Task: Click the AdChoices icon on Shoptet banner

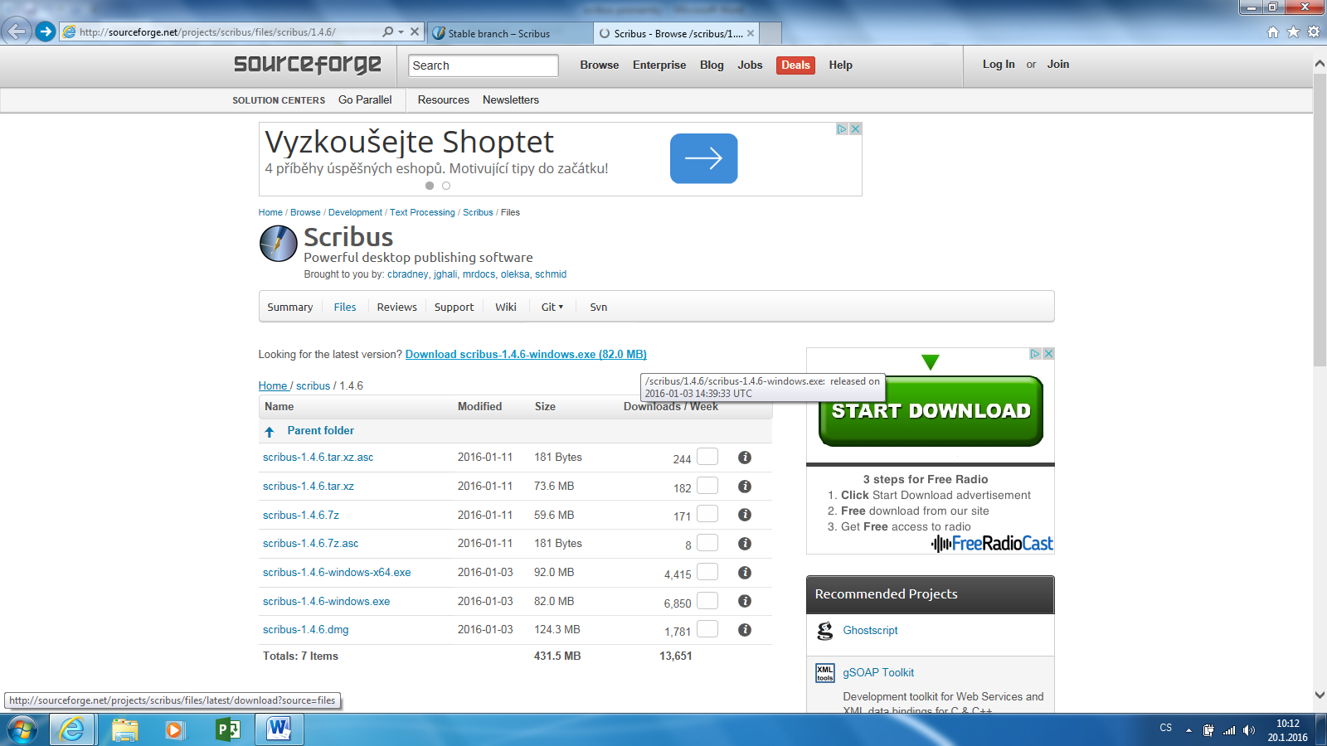Action: coord(842,129)
